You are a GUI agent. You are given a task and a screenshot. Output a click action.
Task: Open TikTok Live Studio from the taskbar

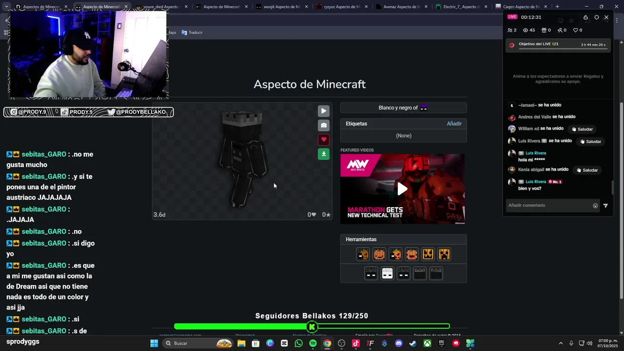[x=356, y=343]
